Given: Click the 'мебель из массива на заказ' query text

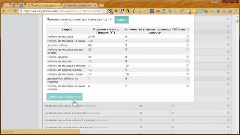Looking at the screenshot, I should pos(66,41).
